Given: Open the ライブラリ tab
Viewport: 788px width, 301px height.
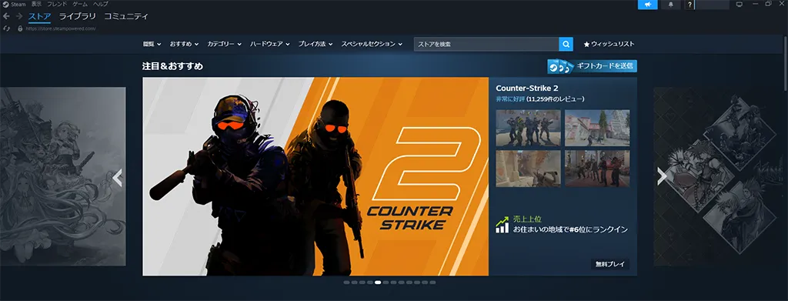Looking at the screenshot, I should [78, 17].
